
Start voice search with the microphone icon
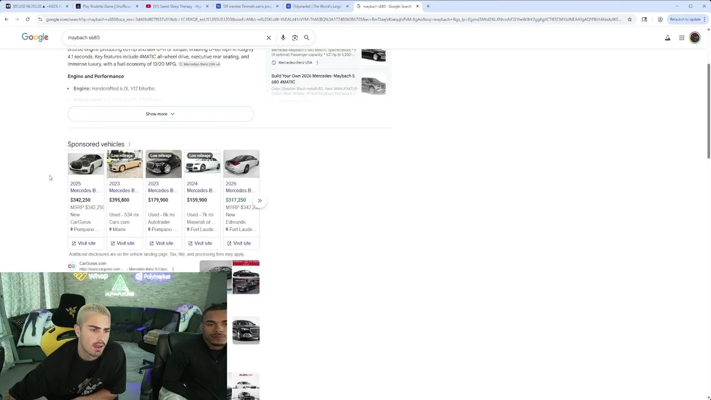(283, 38)
